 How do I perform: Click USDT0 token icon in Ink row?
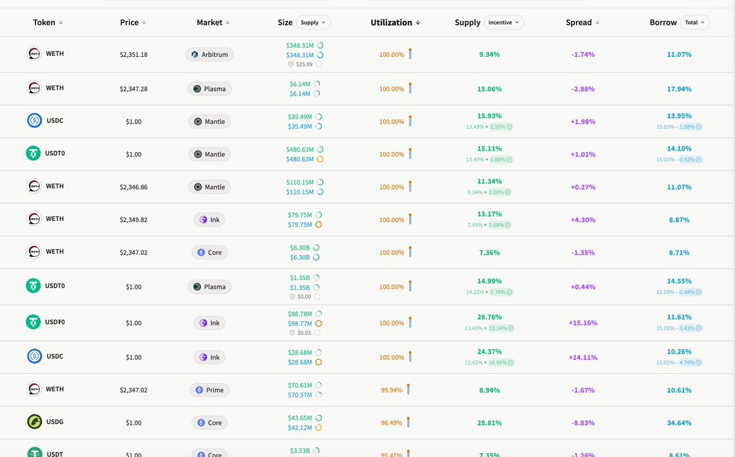click(33, 322)
